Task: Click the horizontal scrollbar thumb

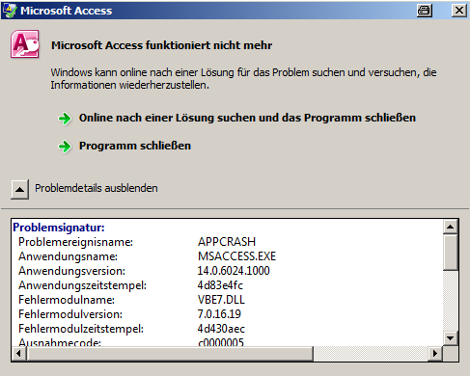Action: (x=170, y=353)
